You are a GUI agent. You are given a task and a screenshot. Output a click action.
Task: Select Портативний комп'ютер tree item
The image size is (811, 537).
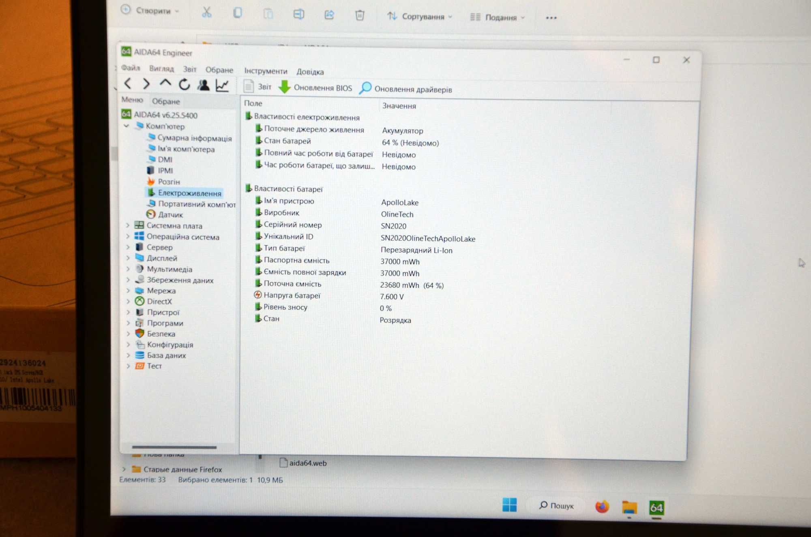[x=191, y=204]
